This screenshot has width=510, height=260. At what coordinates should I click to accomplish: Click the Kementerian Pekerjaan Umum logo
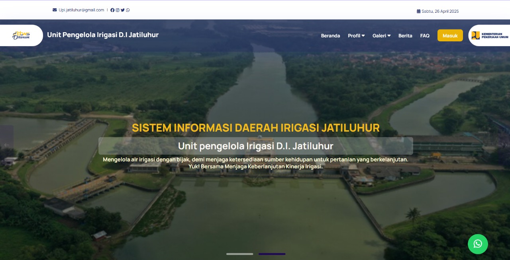pos(490,35)
